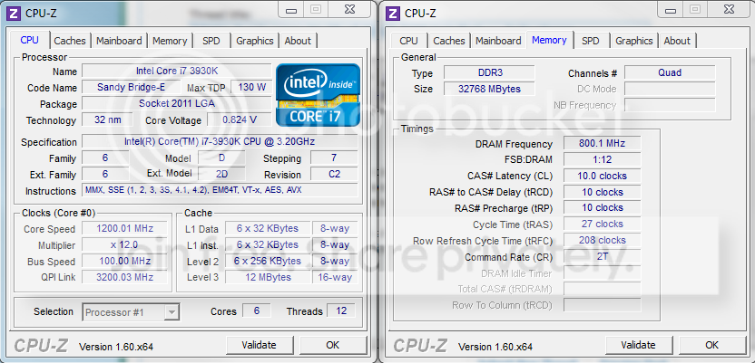The image size is (755, 363).
Task: Click the memory Type value DDR3
Action: (489, 72)
